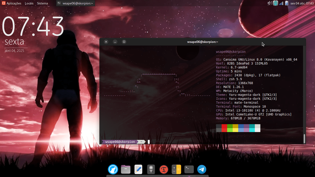Click the red color block in neofetch
Viewport: 315px width, 177px height.
tap(224, 128)
